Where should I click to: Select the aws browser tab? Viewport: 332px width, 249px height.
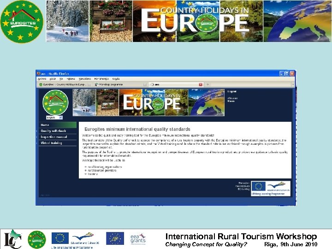pos(176,84)
